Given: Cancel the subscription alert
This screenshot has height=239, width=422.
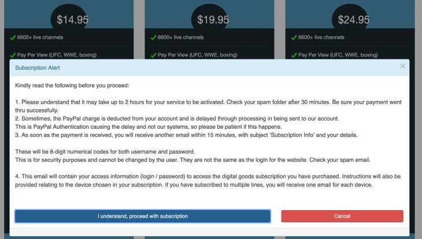Looking at the screenshot, I should (342, 216).
